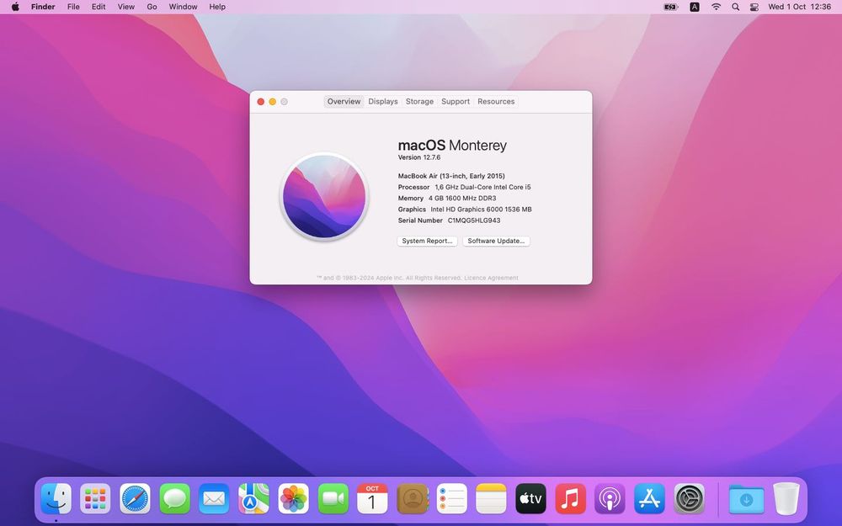Click the "1,6 GHz Dual-Core Intel Core i5" value
842x526 pixels.
(x=482, y=188)
